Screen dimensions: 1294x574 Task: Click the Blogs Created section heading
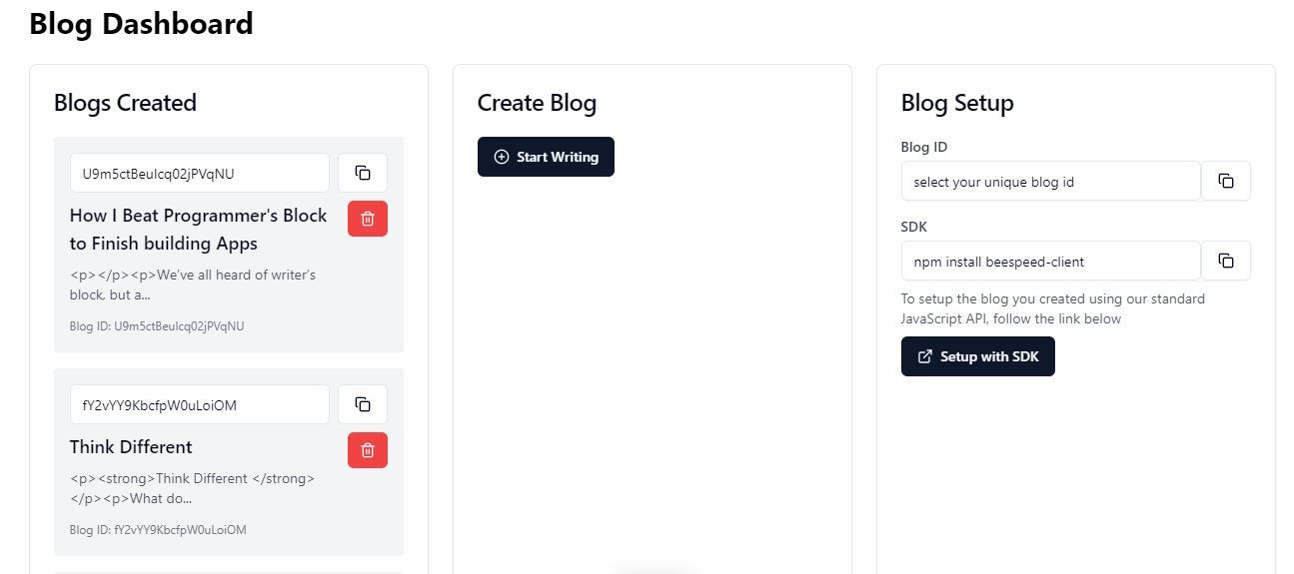[125, 103]
